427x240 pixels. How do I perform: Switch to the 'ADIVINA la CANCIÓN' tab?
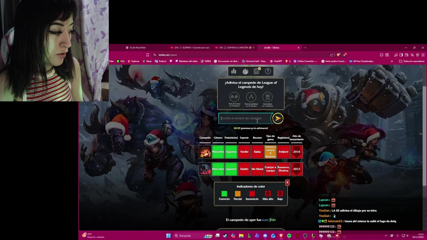click(x=235, y=48)
